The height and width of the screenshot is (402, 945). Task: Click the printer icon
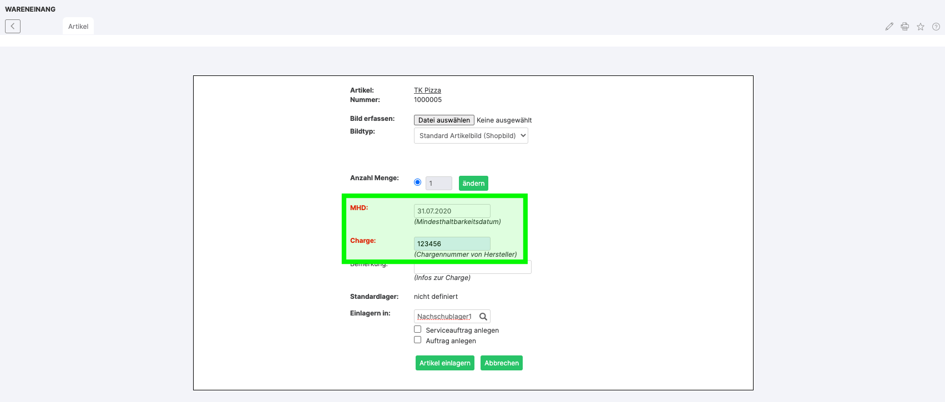click(904, 27)
